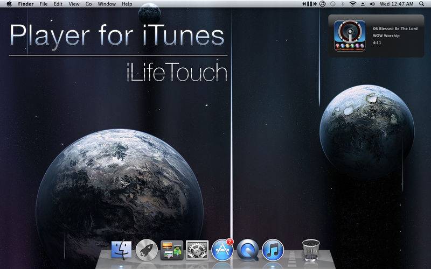Image resolution: width=431 pixels, height=269 pixels.
Task: Open iTunes from the Dock
Action: [273, 250]
